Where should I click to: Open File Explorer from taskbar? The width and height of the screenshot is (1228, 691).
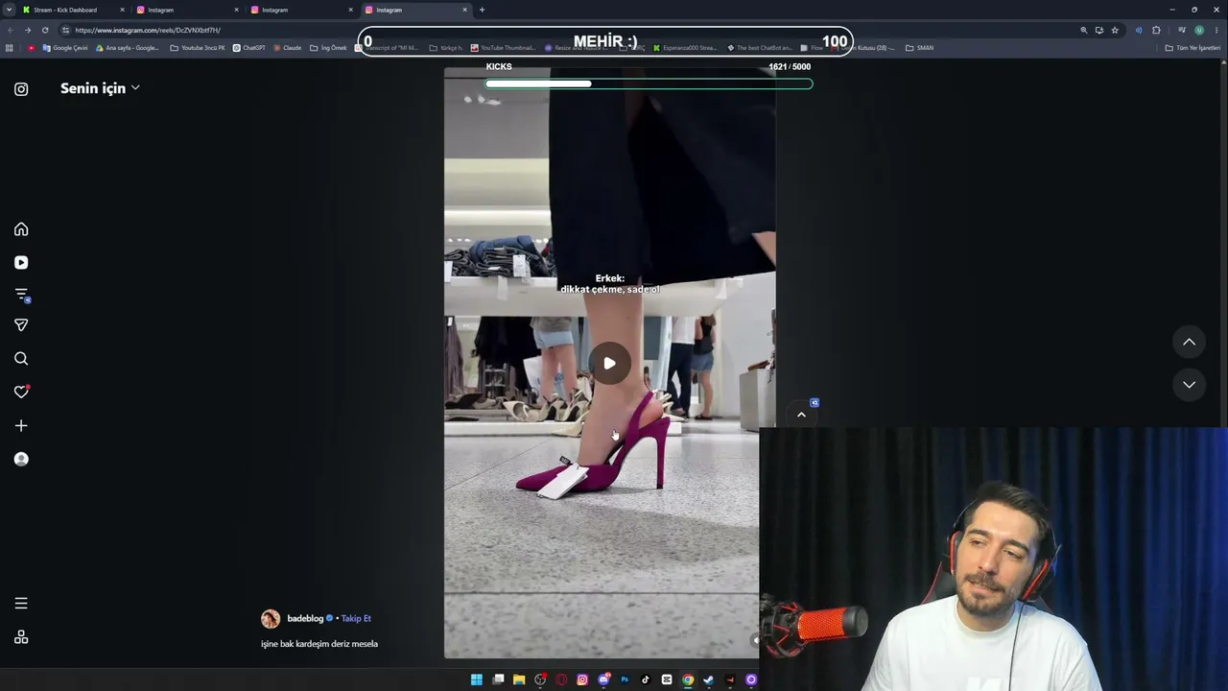pos(519,679)
